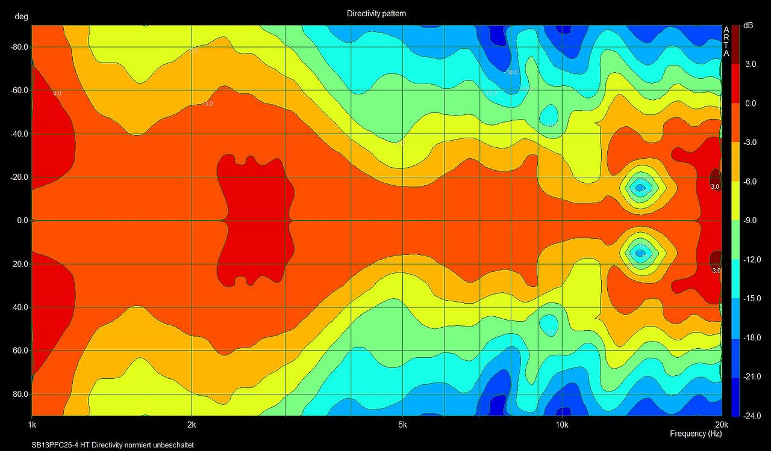Click the lower blue null spot near 14 kHz
Viewport: 771px width, 451px height.
click(x=640, y=253)
